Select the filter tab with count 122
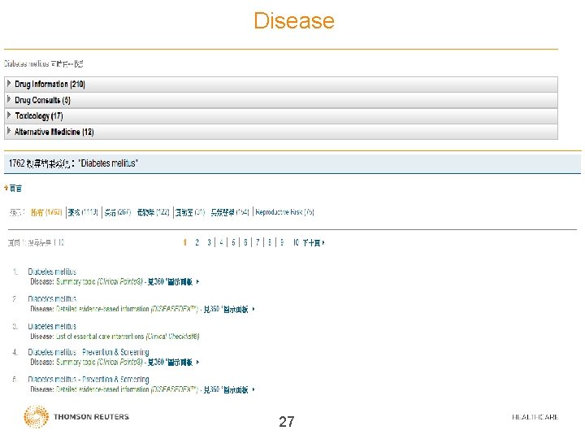Image resolution: width=585 pixels, height=439 pixels. pos(154,212)
